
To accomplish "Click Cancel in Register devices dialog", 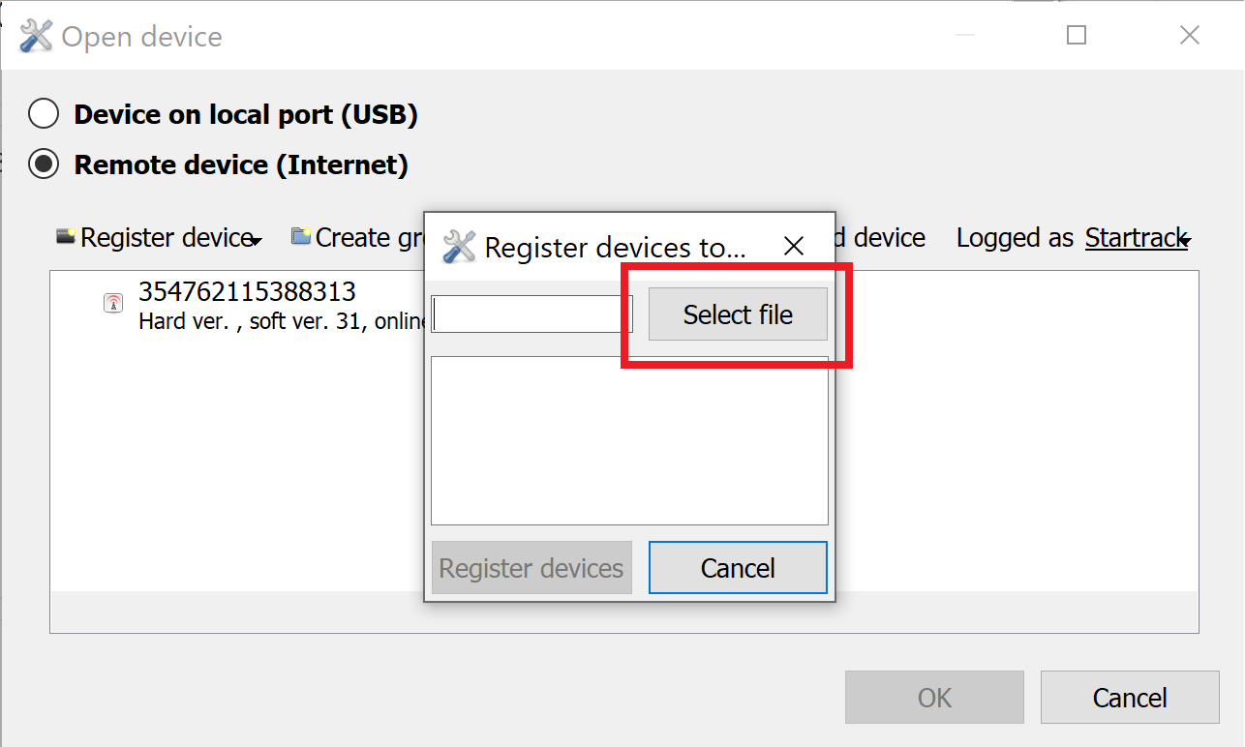I will [738, 567].
